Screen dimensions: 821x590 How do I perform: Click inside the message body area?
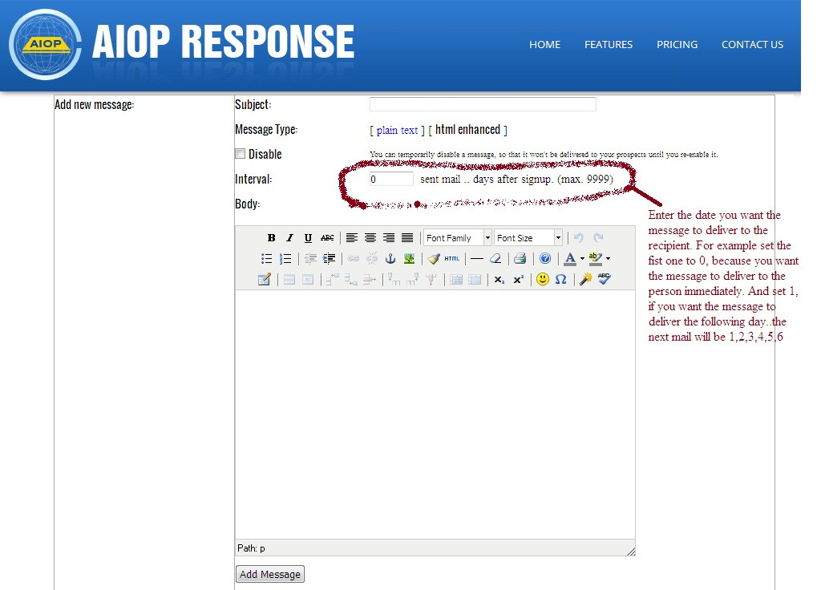point(435,414)
